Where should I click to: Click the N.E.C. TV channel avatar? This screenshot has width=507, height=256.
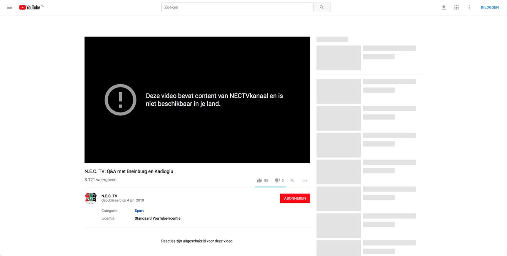click(x=91, y=198)
